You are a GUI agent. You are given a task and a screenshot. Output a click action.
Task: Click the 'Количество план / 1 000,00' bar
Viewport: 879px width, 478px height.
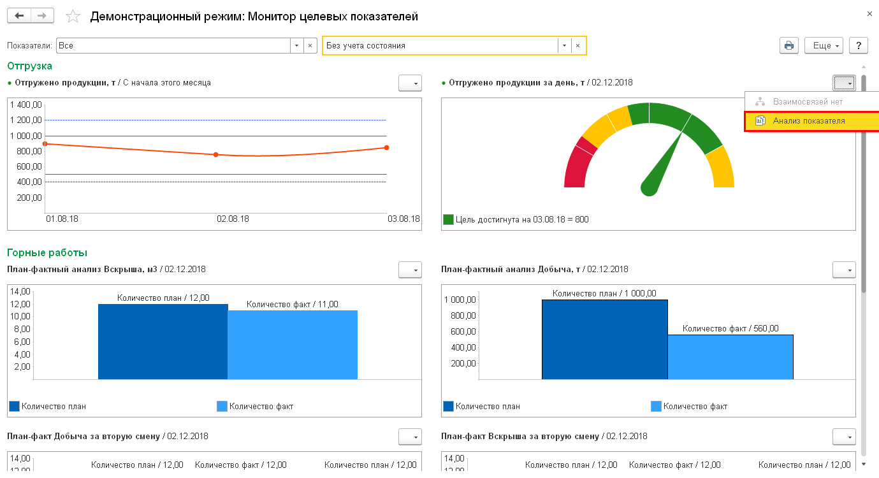[604, 340]
